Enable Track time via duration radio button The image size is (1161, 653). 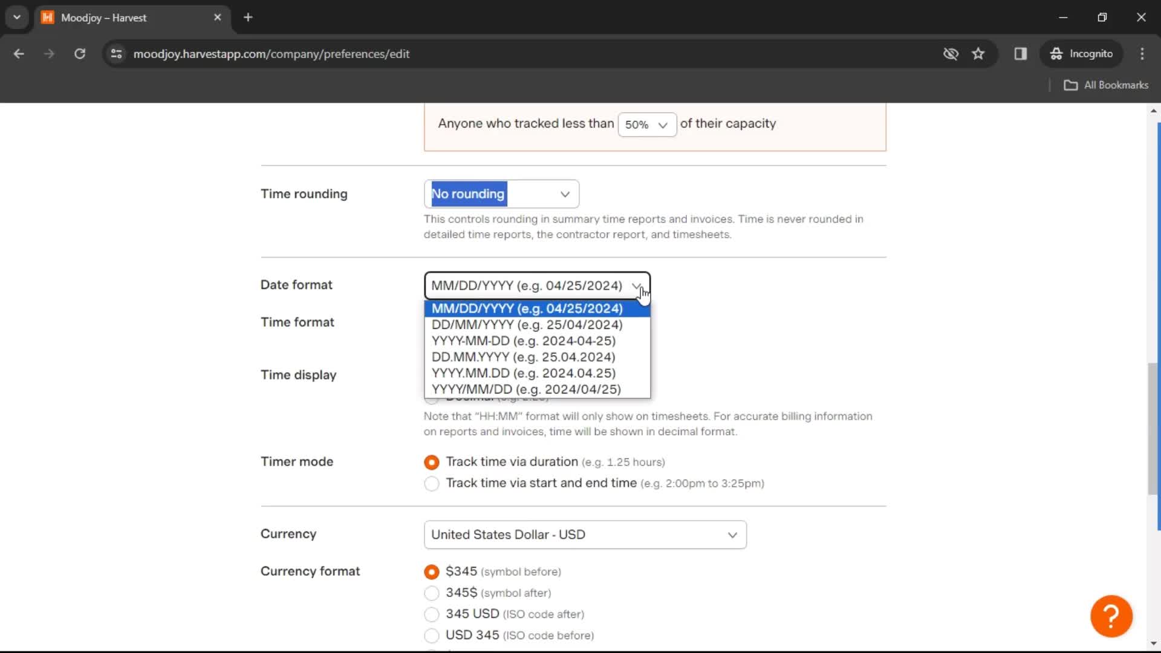[x=431, y=462]
